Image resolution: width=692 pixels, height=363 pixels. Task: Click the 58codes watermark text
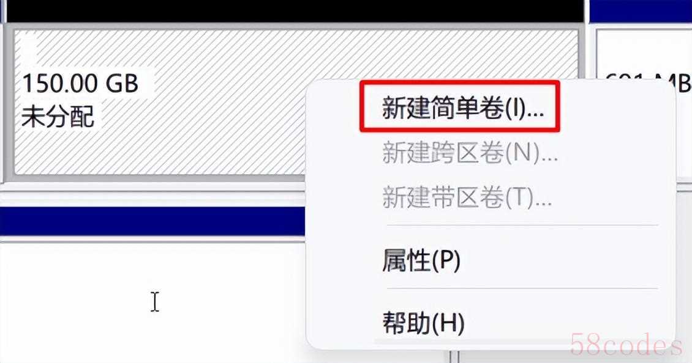[626, 345]
